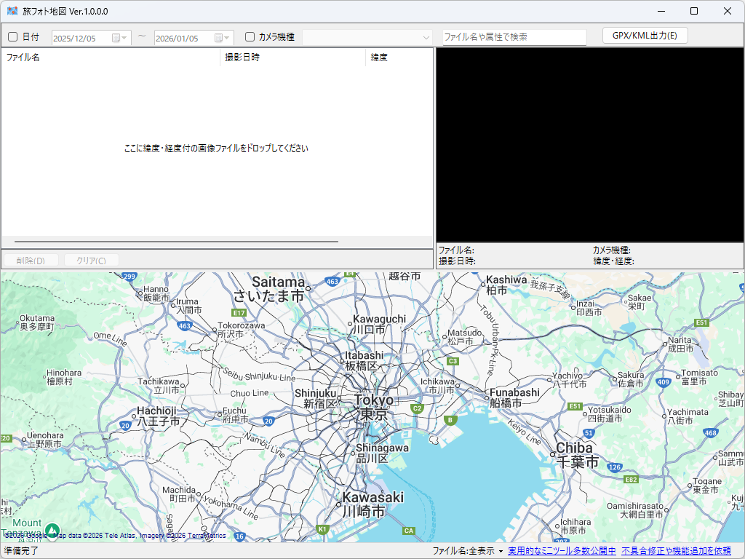Enable the 日付 date filter checkbox

[12, 36]
